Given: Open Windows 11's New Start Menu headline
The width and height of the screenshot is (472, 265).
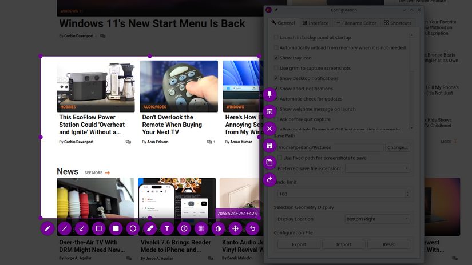Looking at the screenshot, I should click(152, 23).
